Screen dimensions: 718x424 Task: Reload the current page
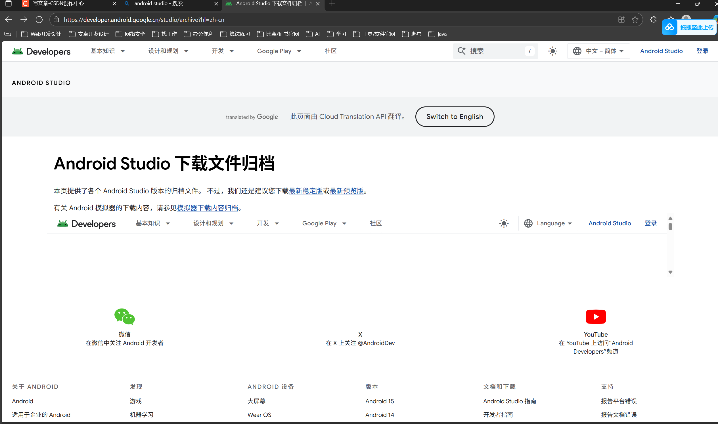pos(39,19)
